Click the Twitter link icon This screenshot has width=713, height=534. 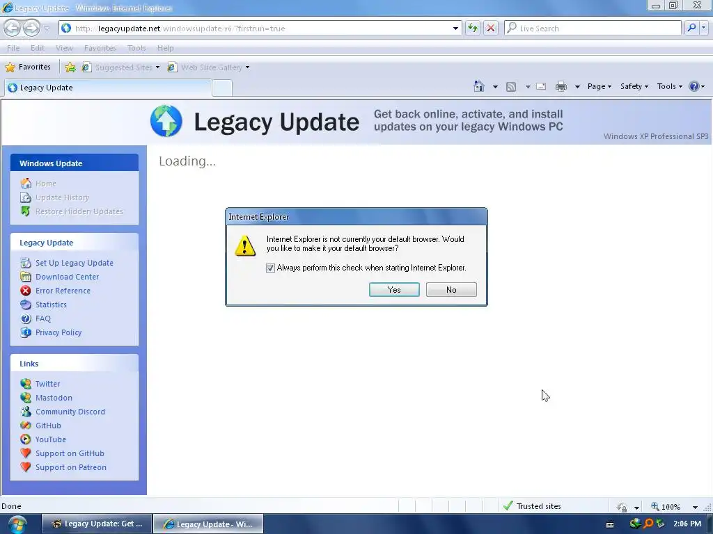coord(26,384)
